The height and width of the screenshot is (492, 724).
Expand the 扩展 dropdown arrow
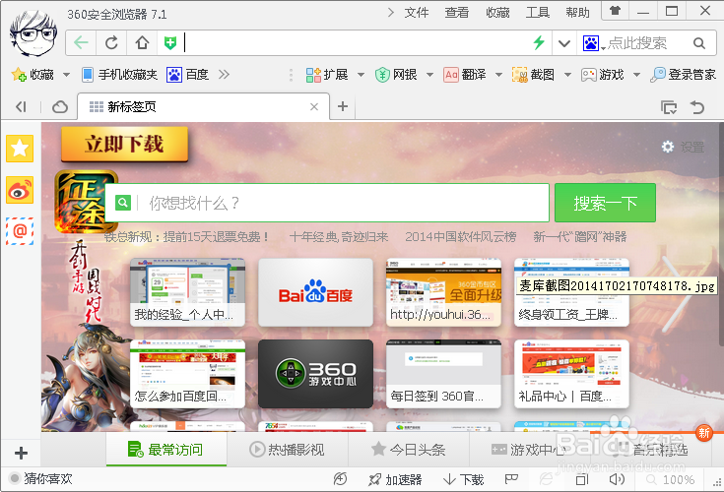(362, 75)
